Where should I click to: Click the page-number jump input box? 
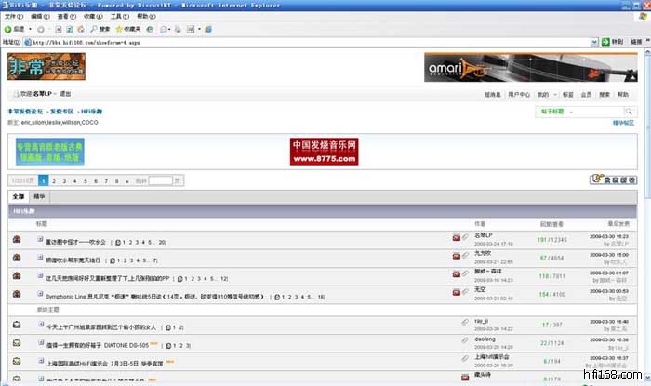pos(161,180)
